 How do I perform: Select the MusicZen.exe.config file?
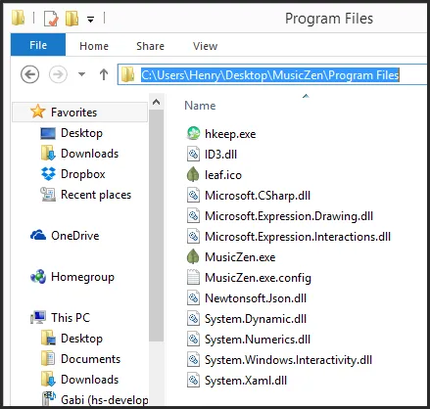[258, 278]
